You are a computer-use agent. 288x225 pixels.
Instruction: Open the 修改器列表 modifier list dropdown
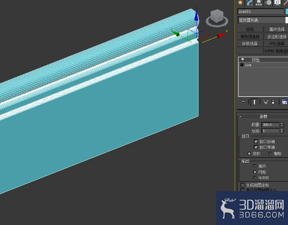pyautogui.click(x=263, y=20)
